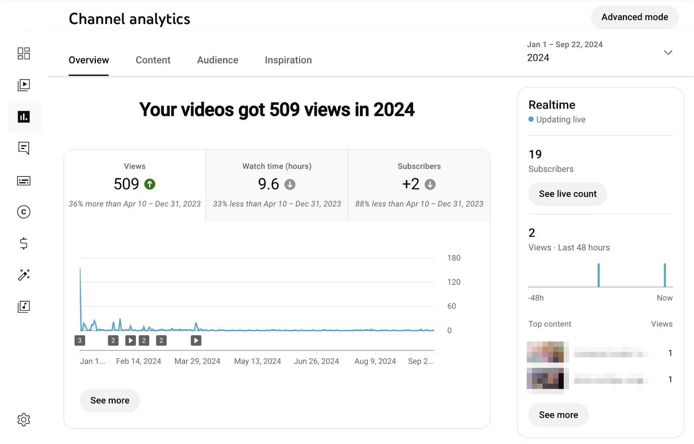Select the Analytics icon in the sidebar
The width and height of the screenshot is (694, 444).
coord(24,116)
